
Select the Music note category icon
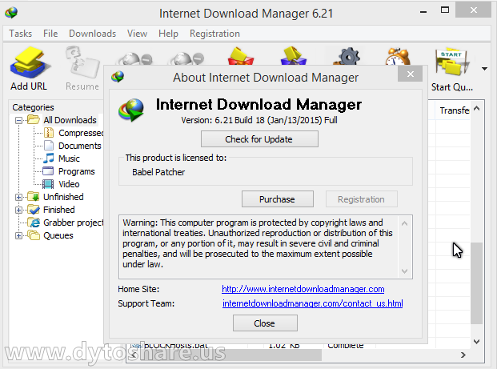coord(49,158)
